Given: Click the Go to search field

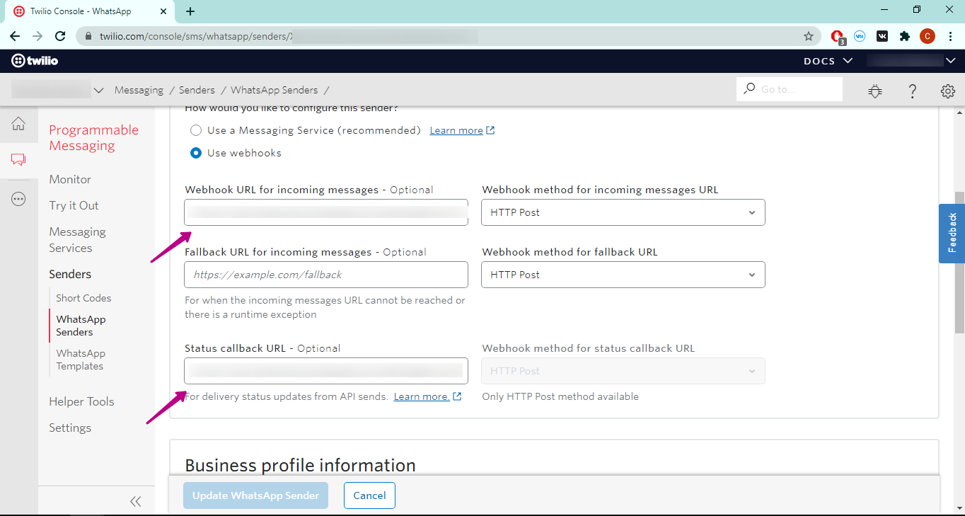Looking at the screenshot, I should [x=790, y=89].
